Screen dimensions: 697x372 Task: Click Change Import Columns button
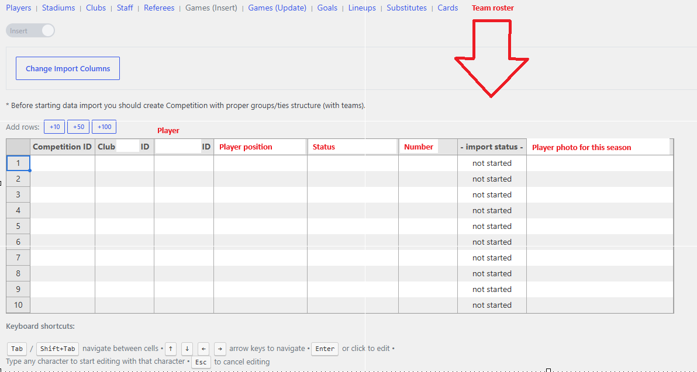coord(68,68)
